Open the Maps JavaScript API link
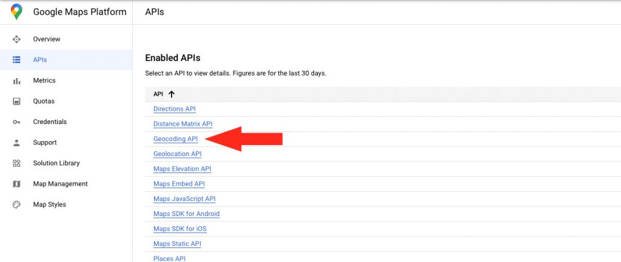 184,199
